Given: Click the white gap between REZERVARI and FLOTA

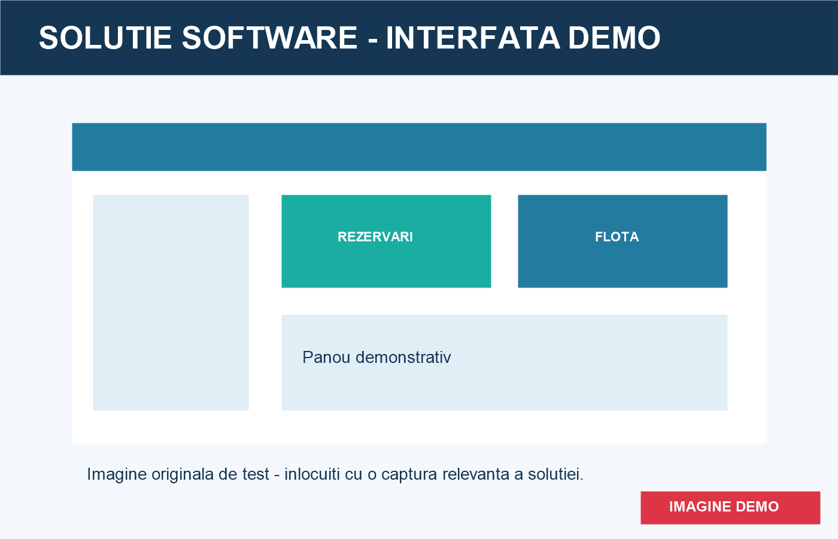Looking at the screenshot, I should click(x=505, y=241).
